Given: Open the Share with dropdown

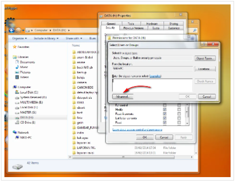Looking at the screenshot, I should (74, 38).
